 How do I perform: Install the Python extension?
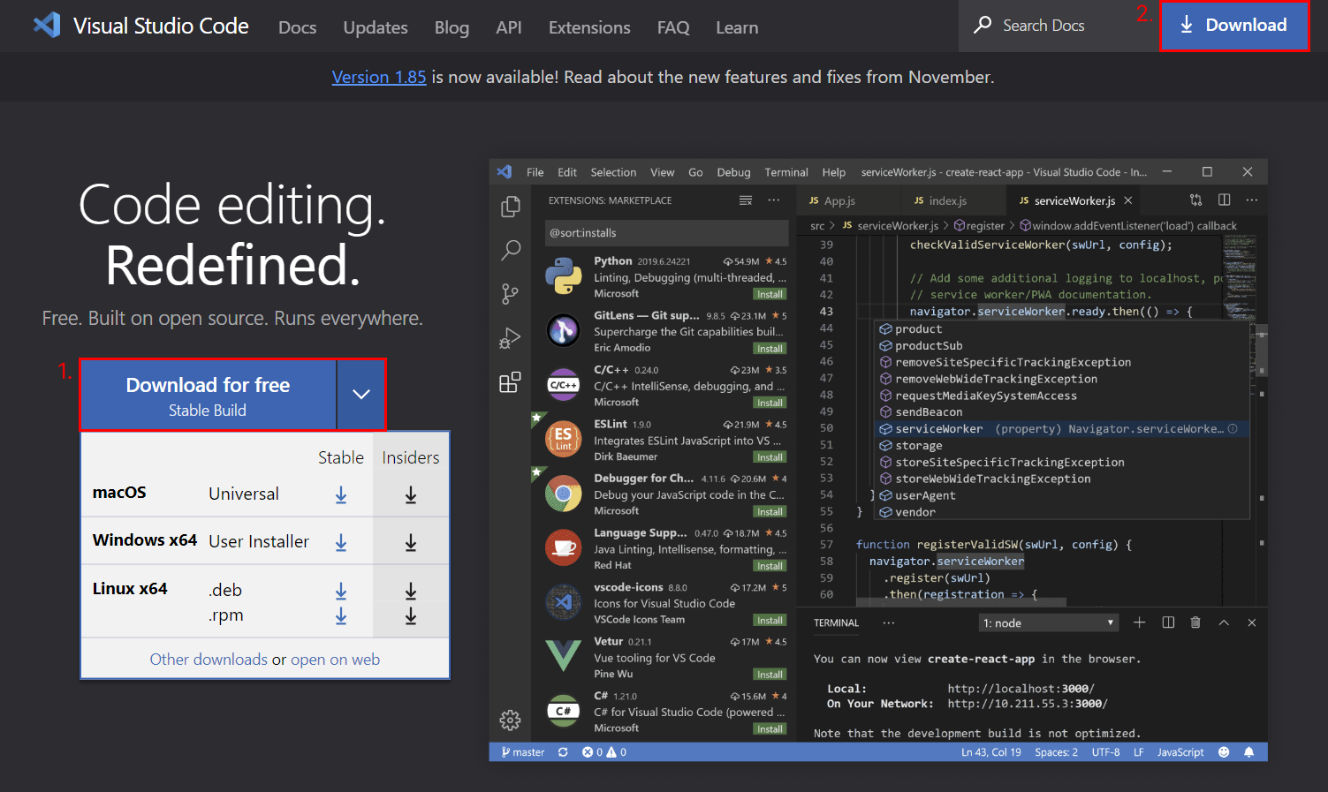[770, 295]
